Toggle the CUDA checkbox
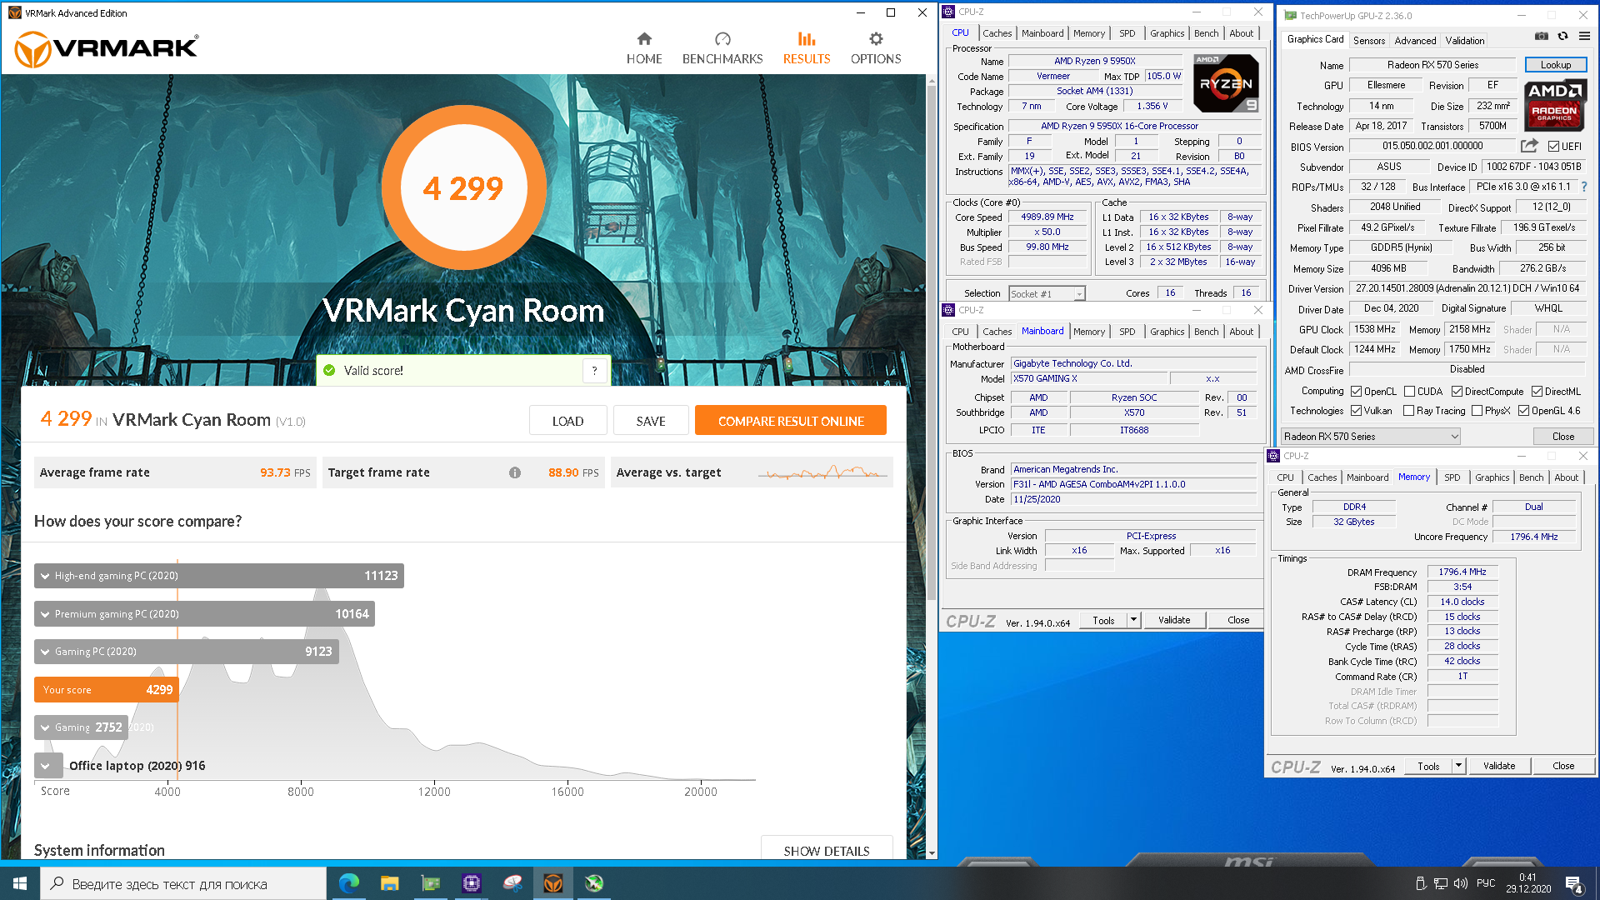This screenshot has width=1600, height=900. click(1410, 392)
